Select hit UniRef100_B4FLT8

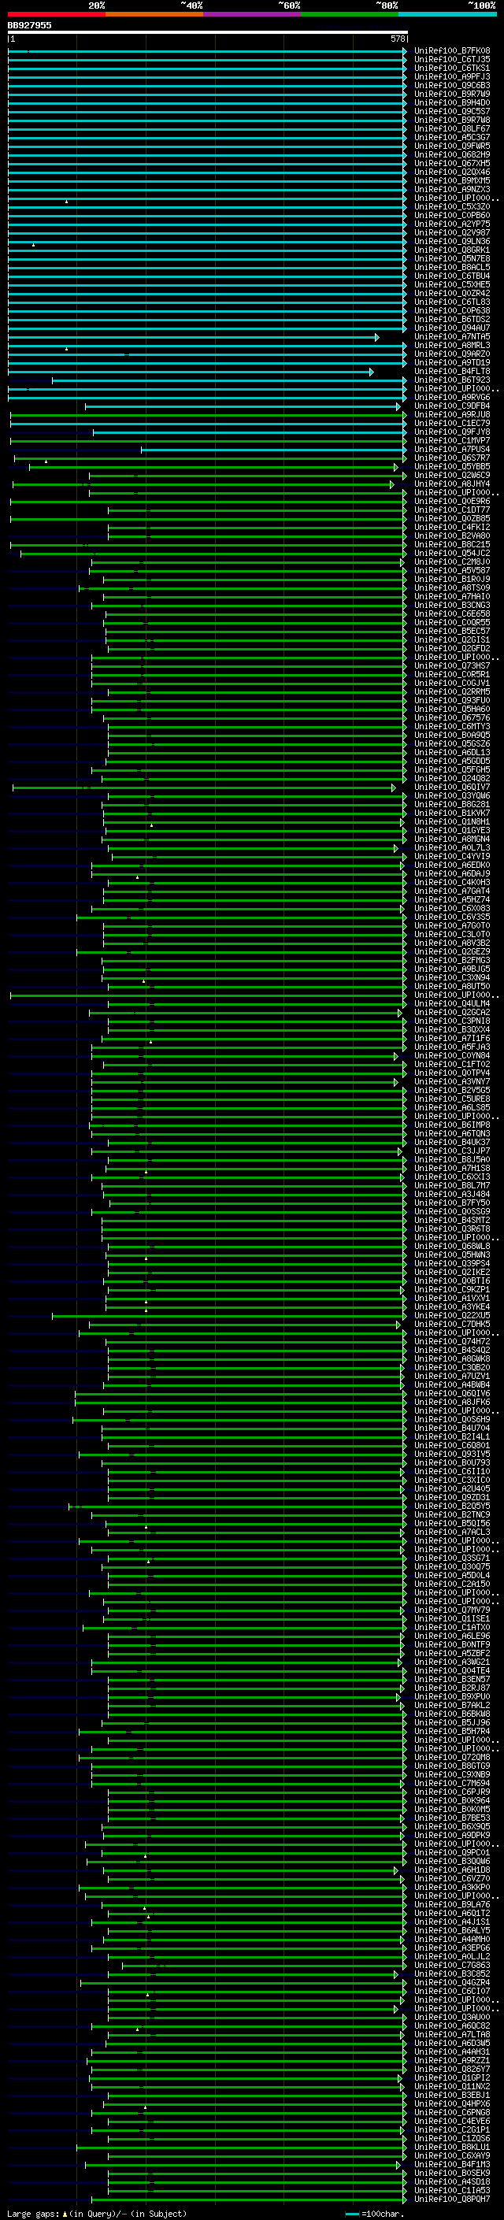[451, 372]
